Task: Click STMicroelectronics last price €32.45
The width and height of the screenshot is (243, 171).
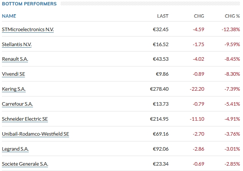Action: coord(160,29)
